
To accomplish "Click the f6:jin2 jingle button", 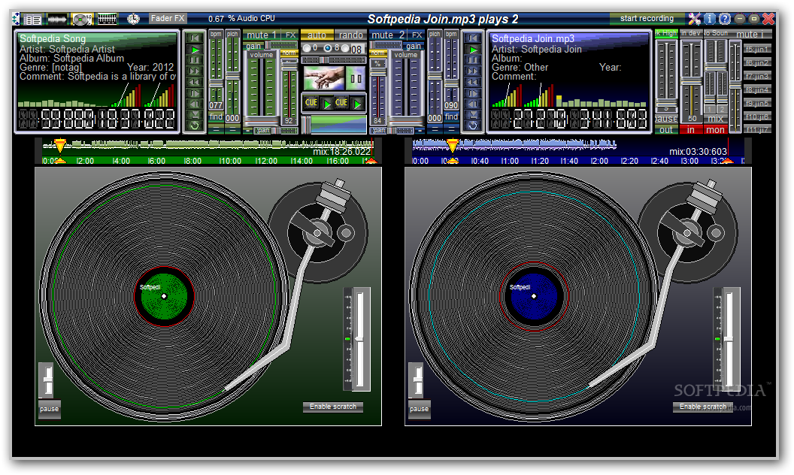I will point(758,63).
